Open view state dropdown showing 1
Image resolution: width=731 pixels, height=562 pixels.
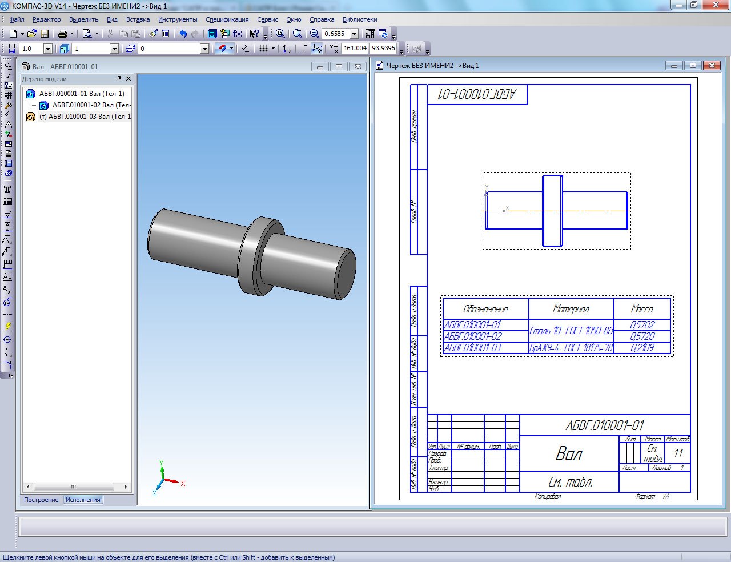(114, 49)
